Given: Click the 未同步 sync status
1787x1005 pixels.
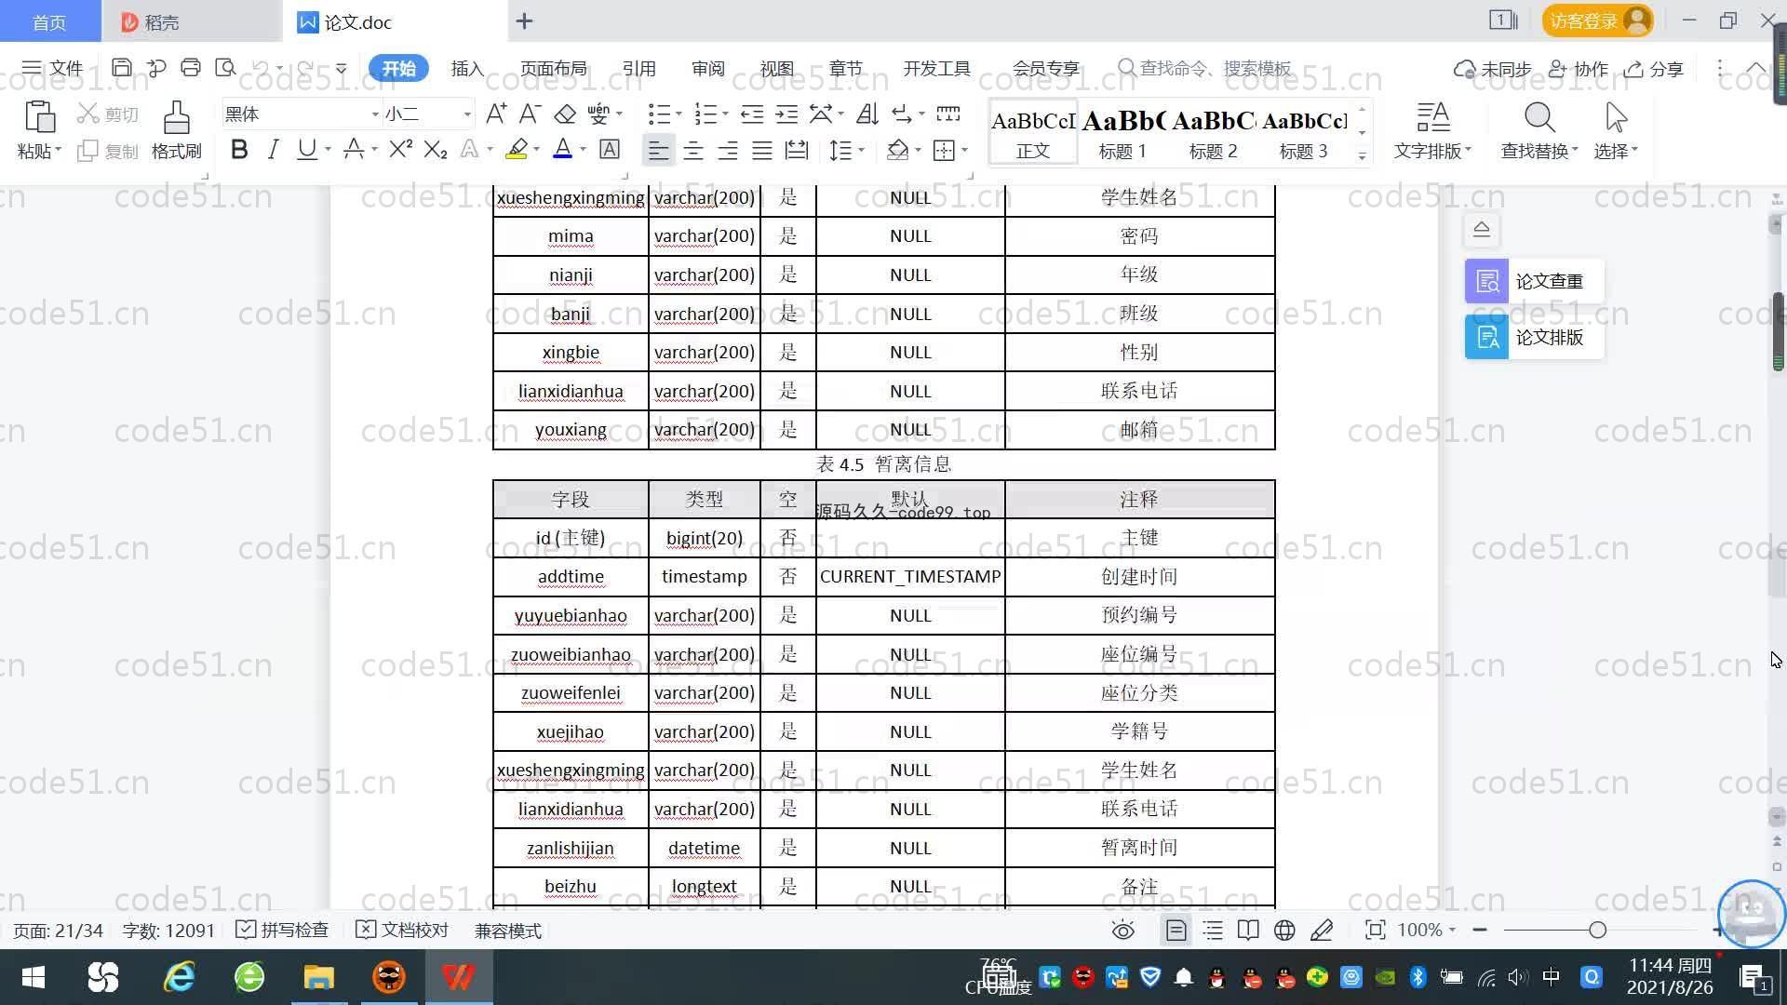Looking at the screenshot, I should (x=1493, y=68).
